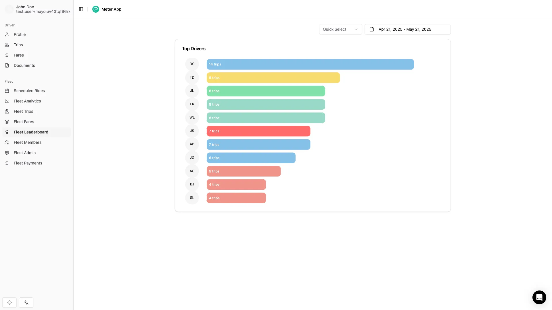
Task: Open the chat bubble in bottom right corner
Action: coord(539,297)
